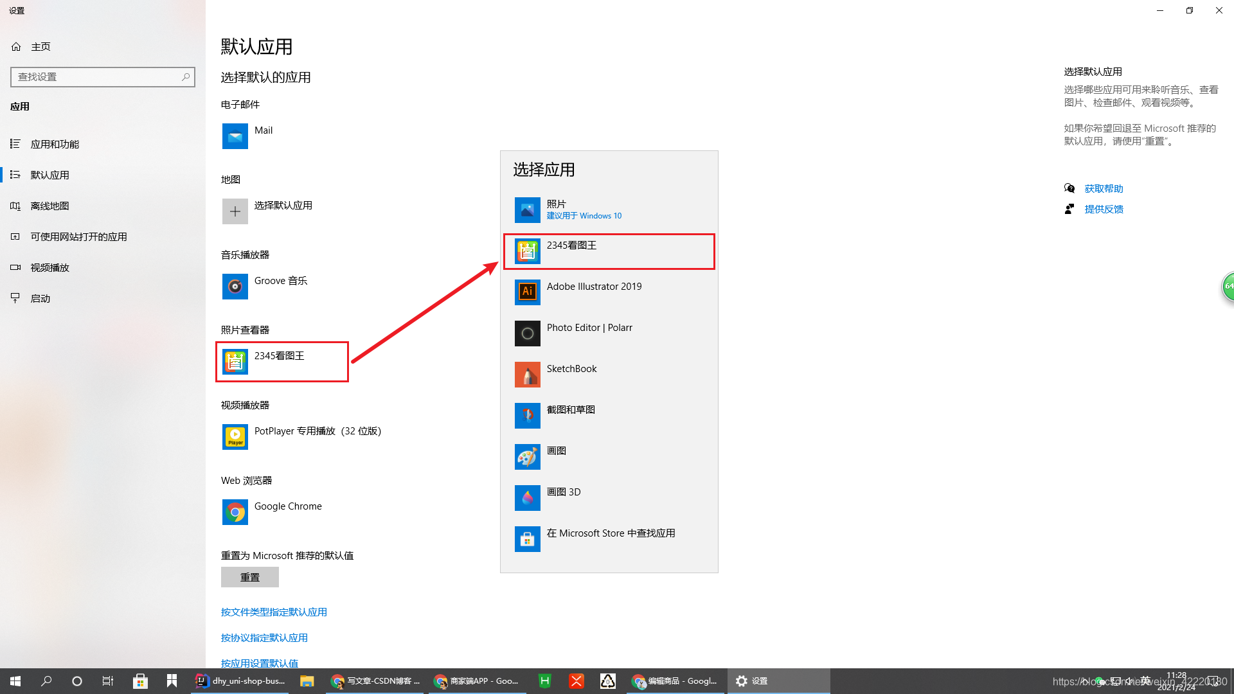The width and height of the screenshot is (1234, 694).
Task: Click the search magnifier in 查找设置 box
Action: click(x=186, y=76)
